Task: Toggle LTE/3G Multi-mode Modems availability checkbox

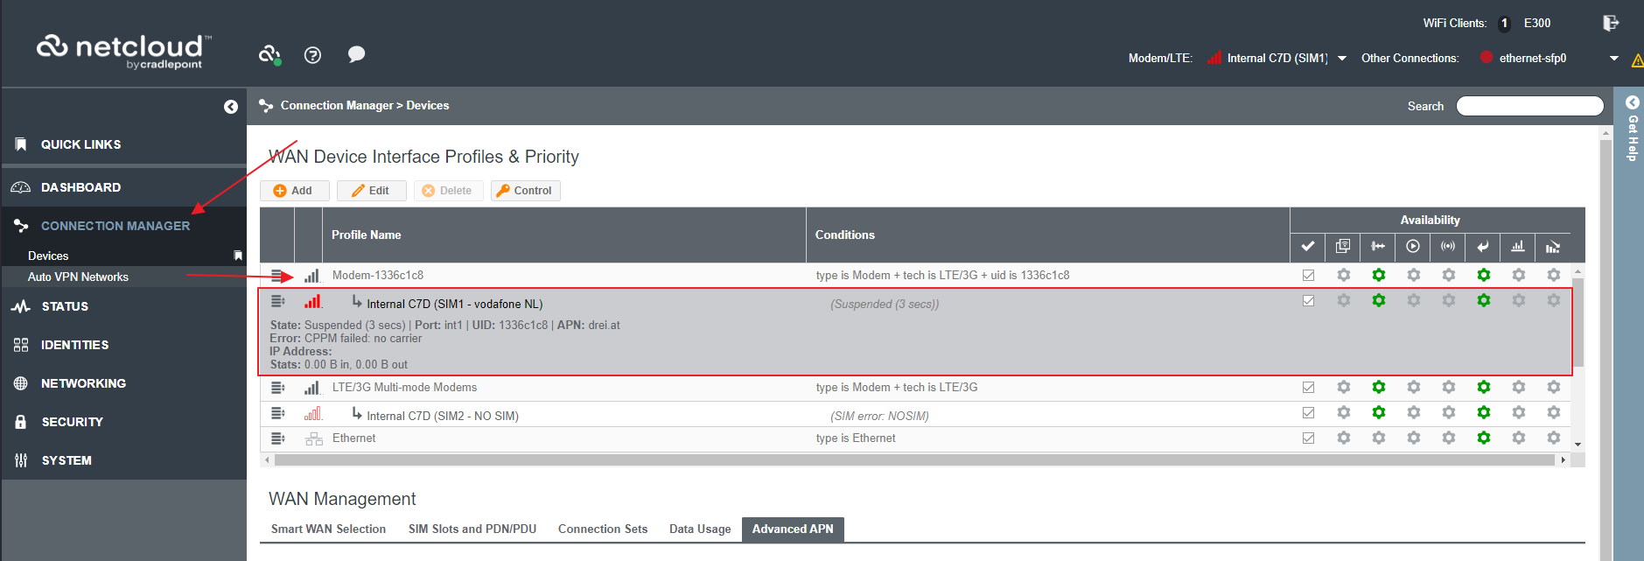Action: click(1308, 387)
